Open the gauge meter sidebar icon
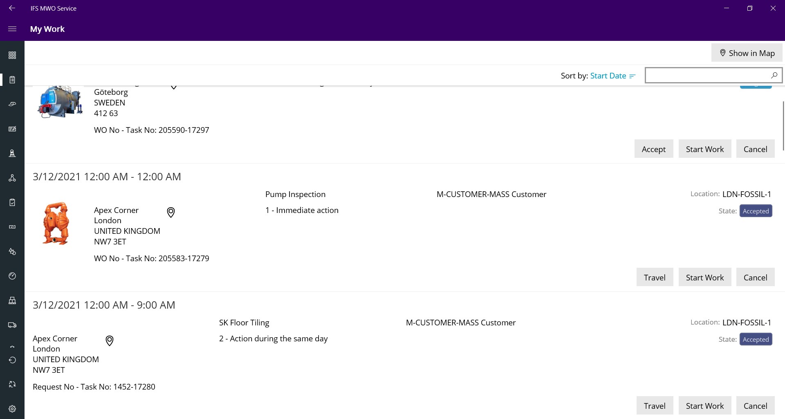 pyautogui.click(x=12, y=276)
